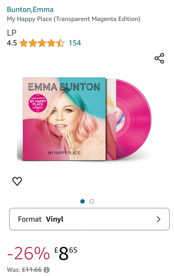This screenshot has width=174, height=276.
Task: Tap the share icon
Action: click(x=159, y=58)
